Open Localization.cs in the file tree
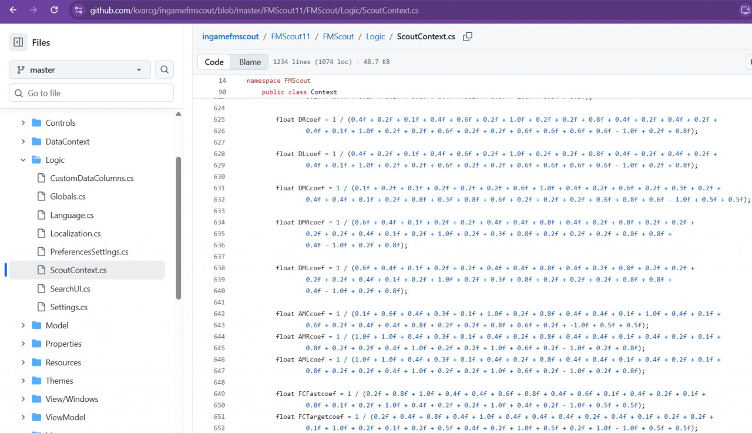 point(75,233)
